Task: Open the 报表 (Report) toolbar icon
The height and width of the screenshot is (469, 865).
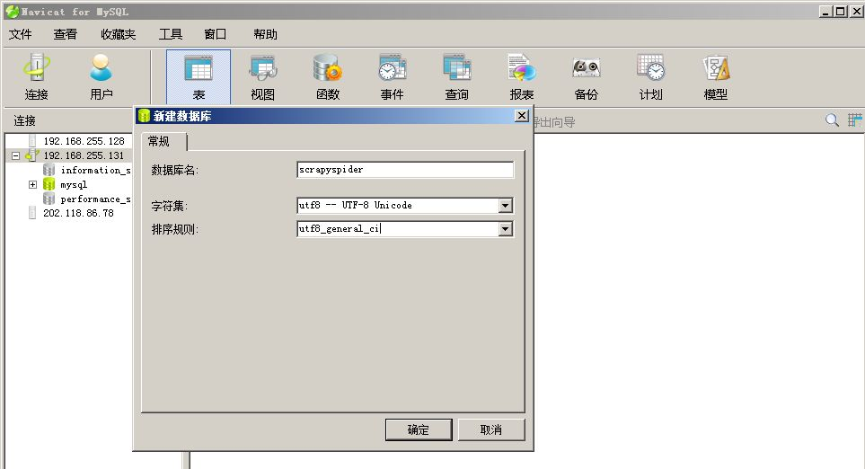Action: point(521,76)
